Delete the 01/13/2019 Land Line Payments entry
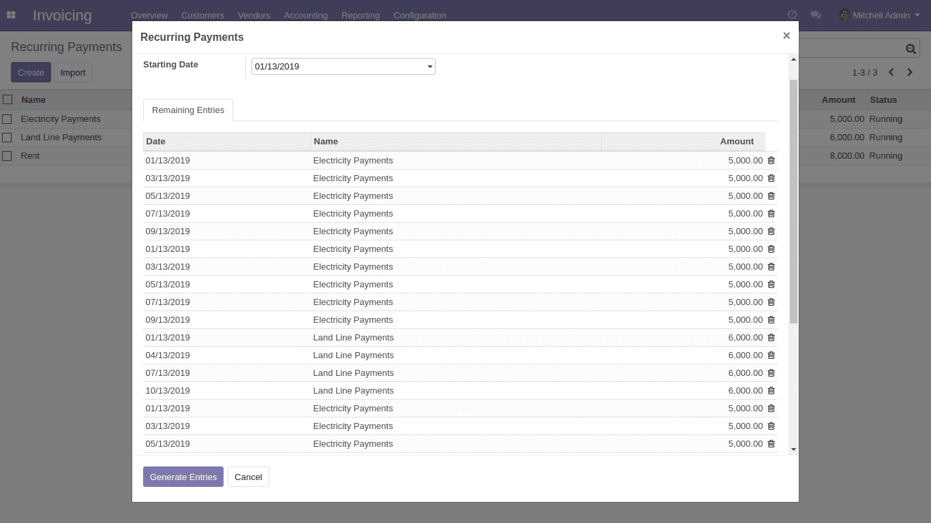This screenshot has width=931, height=523. [x=772, y=337]
